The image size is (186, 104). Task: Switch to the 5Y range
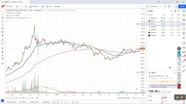pos(29,98)
